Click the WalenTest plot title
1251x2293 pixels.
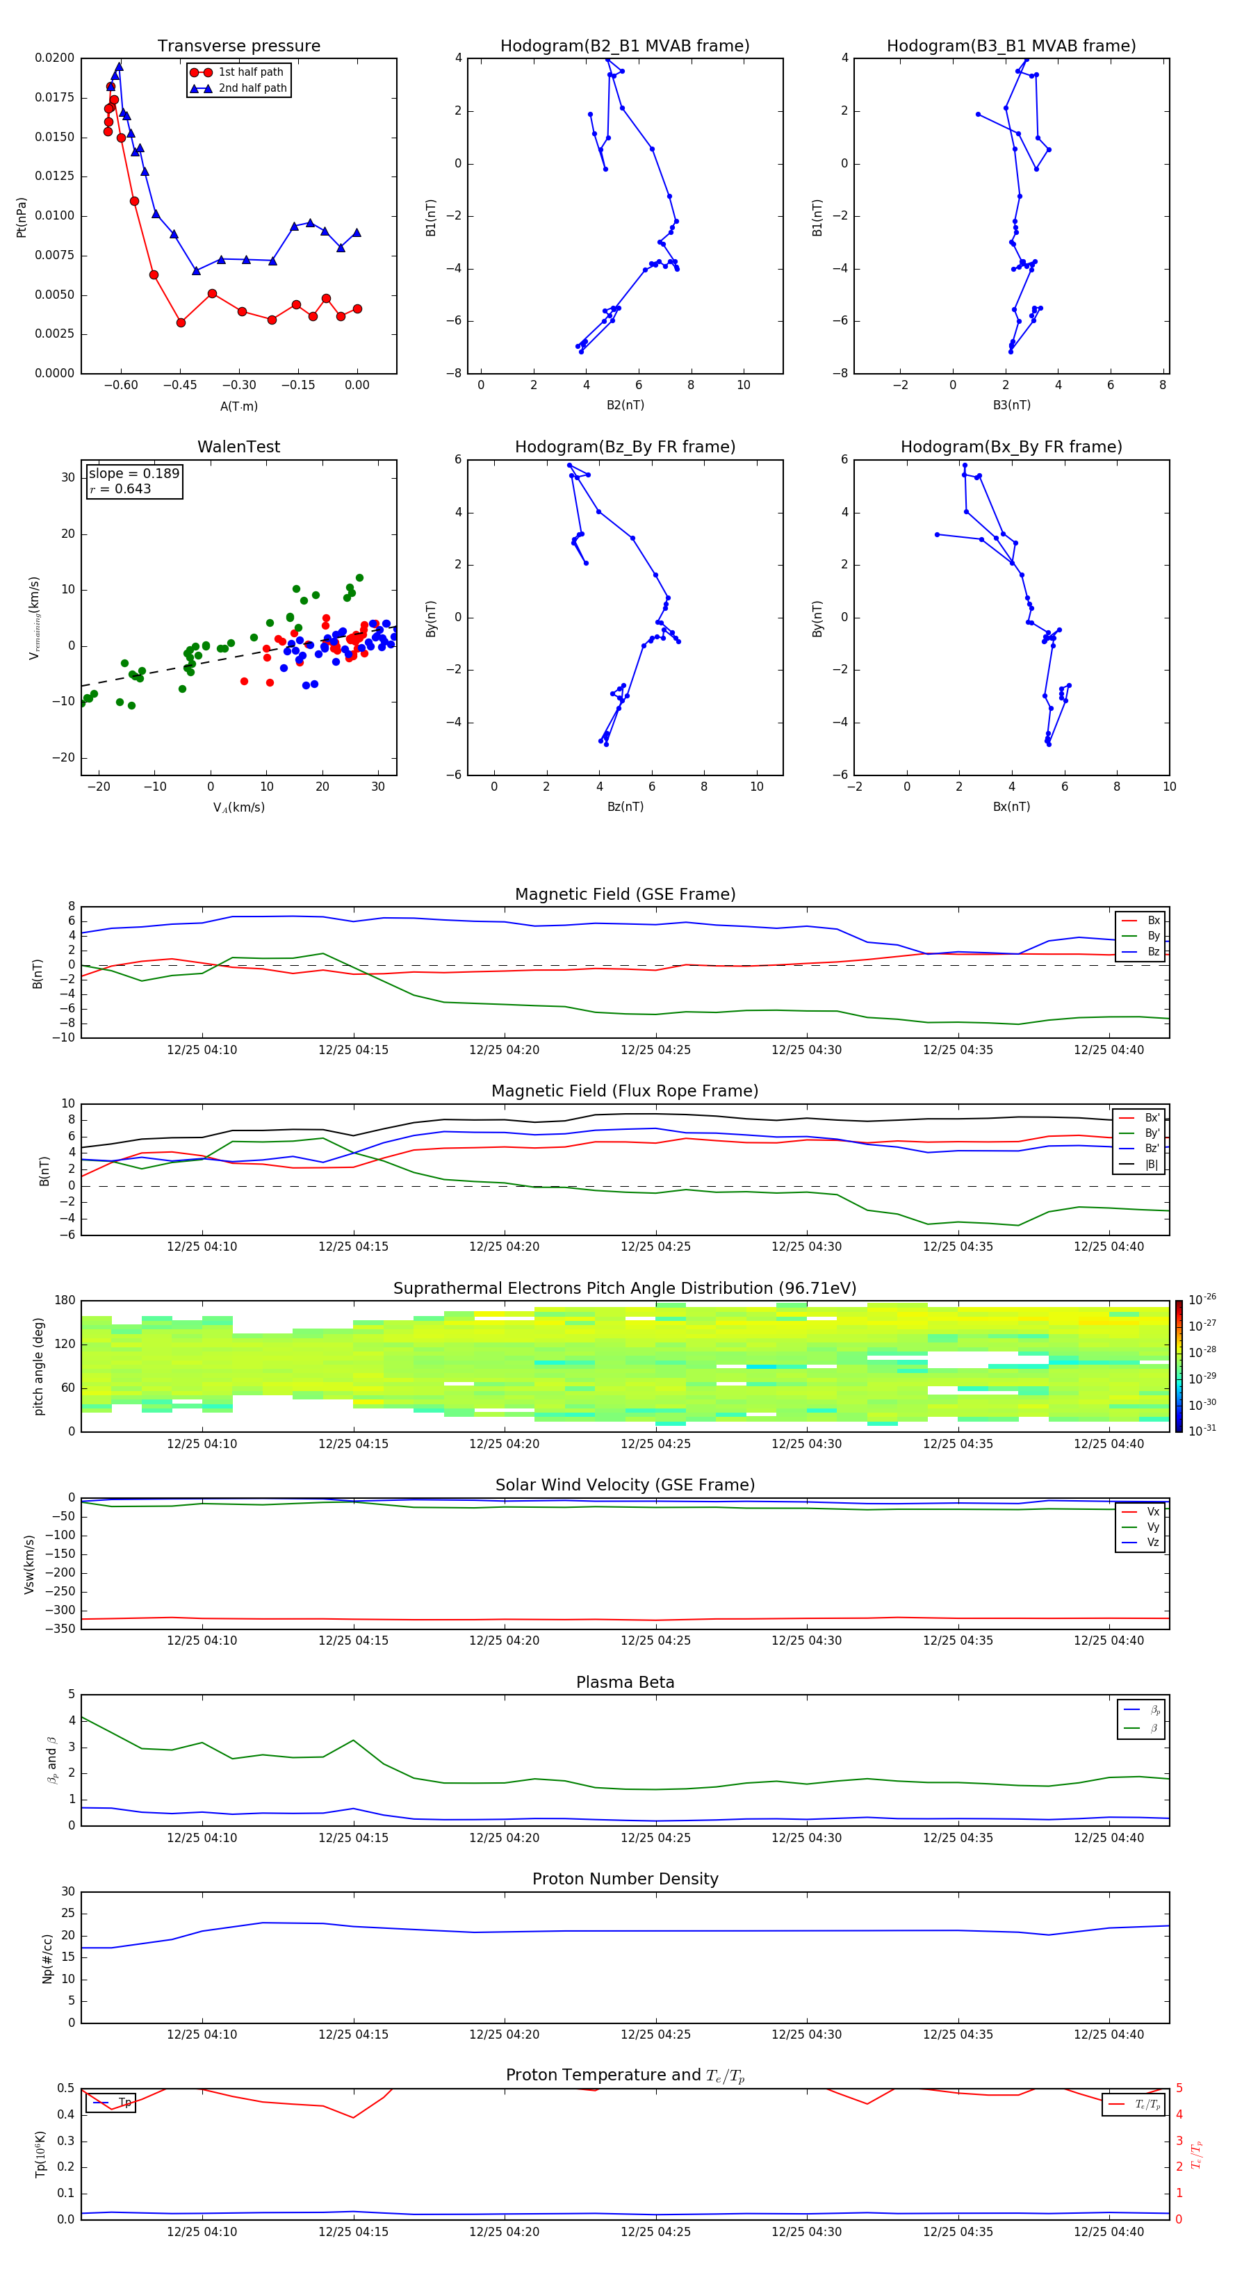[238, 447]
